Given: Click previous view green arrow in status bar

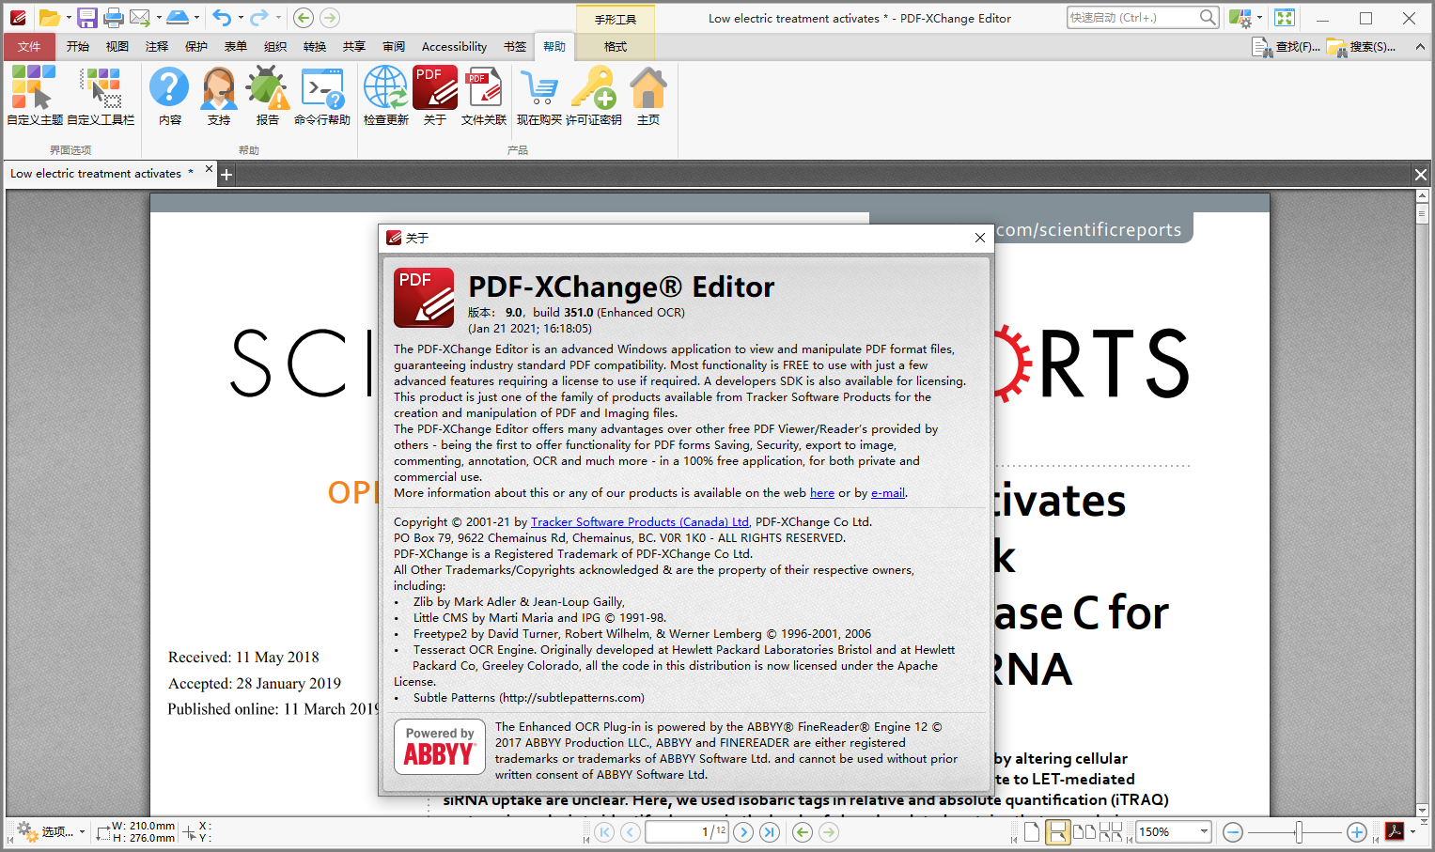Looking at the screenshot, I should (803, 831).
